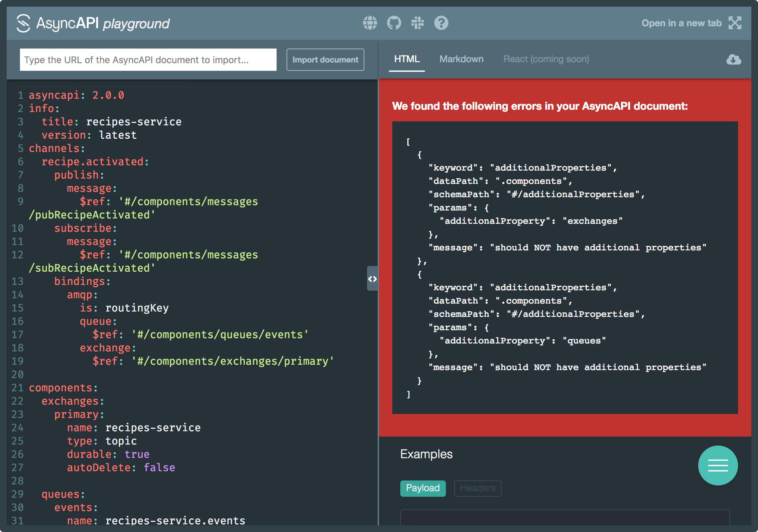Open help using the question mark icon

tap(441, 23)
